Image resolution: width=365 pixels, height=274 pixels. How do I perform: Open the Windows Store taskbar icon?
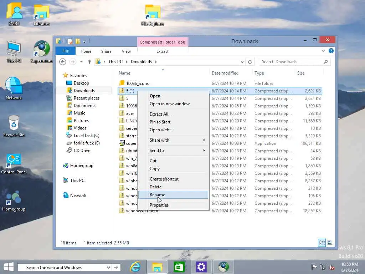pos(179,267)
